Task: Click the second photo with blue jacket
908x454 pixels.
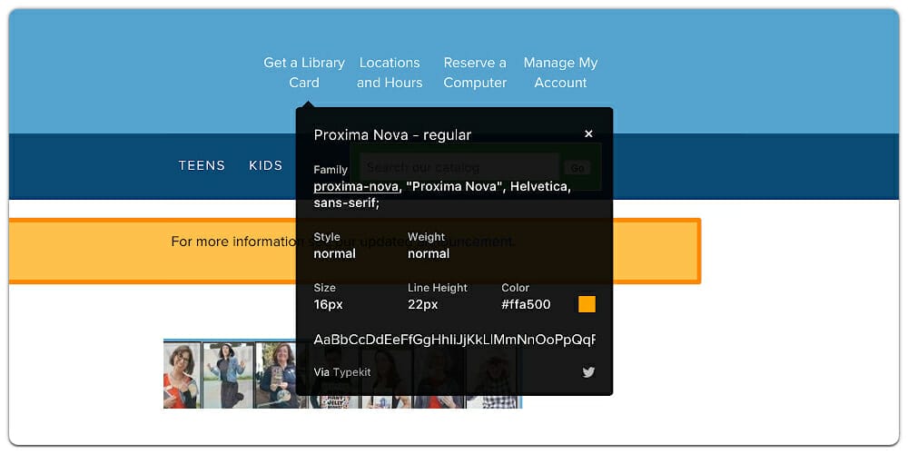Action: (x=228, y=374)
